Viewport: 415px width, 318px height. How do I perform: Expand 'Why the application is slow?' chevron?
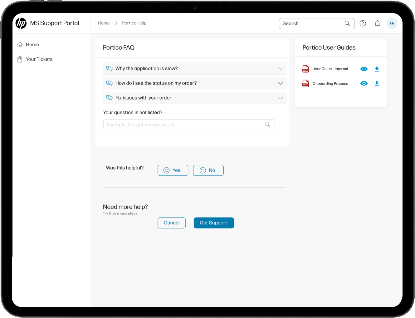(x=281, y=69)
